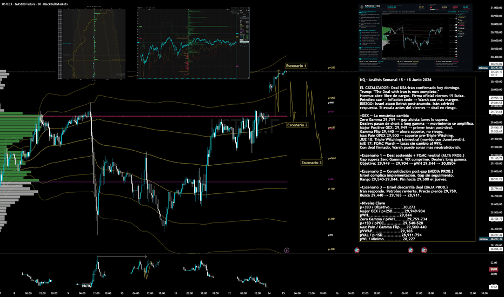Screen dimensions: 504x297
Task: Select the Escenario 1 label
Action: [296, 66]
